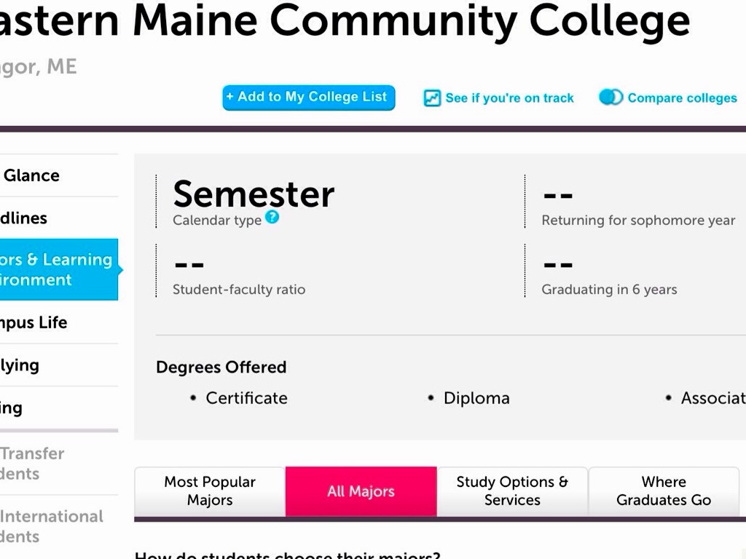Open the Calendar type help question mark
This screenshot has width=746, height=559.
click(x=272, y=216)
